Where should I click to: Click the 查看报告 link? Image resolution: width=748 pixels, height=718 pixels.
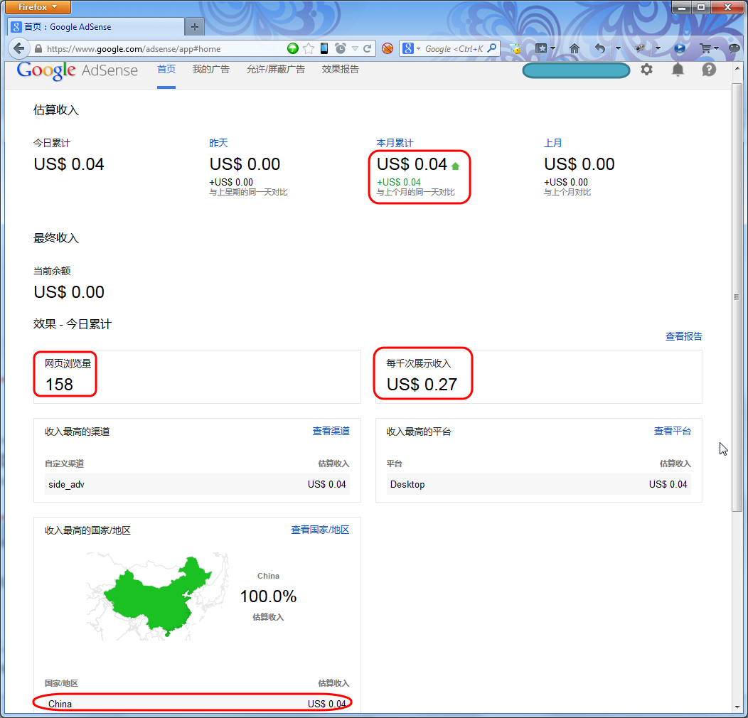pyautogui.click(x=683, y=336)
